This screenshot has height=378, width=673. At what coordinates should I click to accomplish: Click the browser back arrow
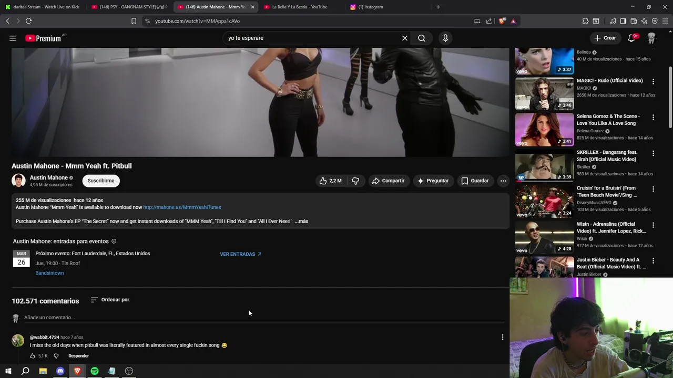(7, 21)
